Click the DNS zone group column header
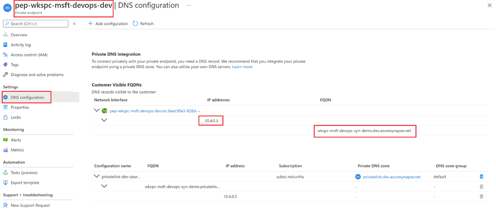 point(451,166)
